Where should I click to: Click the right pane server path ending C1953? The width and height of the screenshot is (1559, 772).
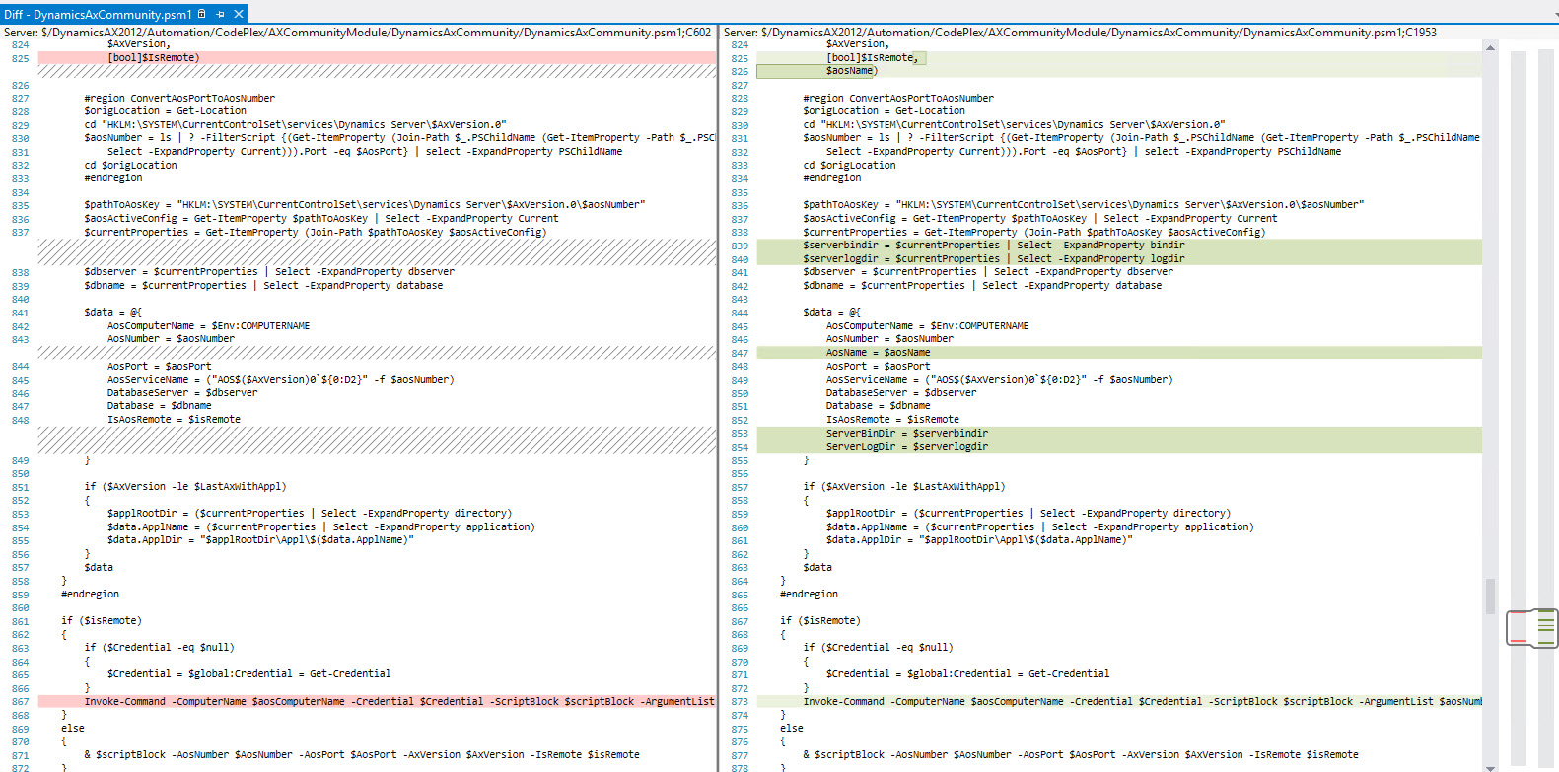tap(1080, 33)
